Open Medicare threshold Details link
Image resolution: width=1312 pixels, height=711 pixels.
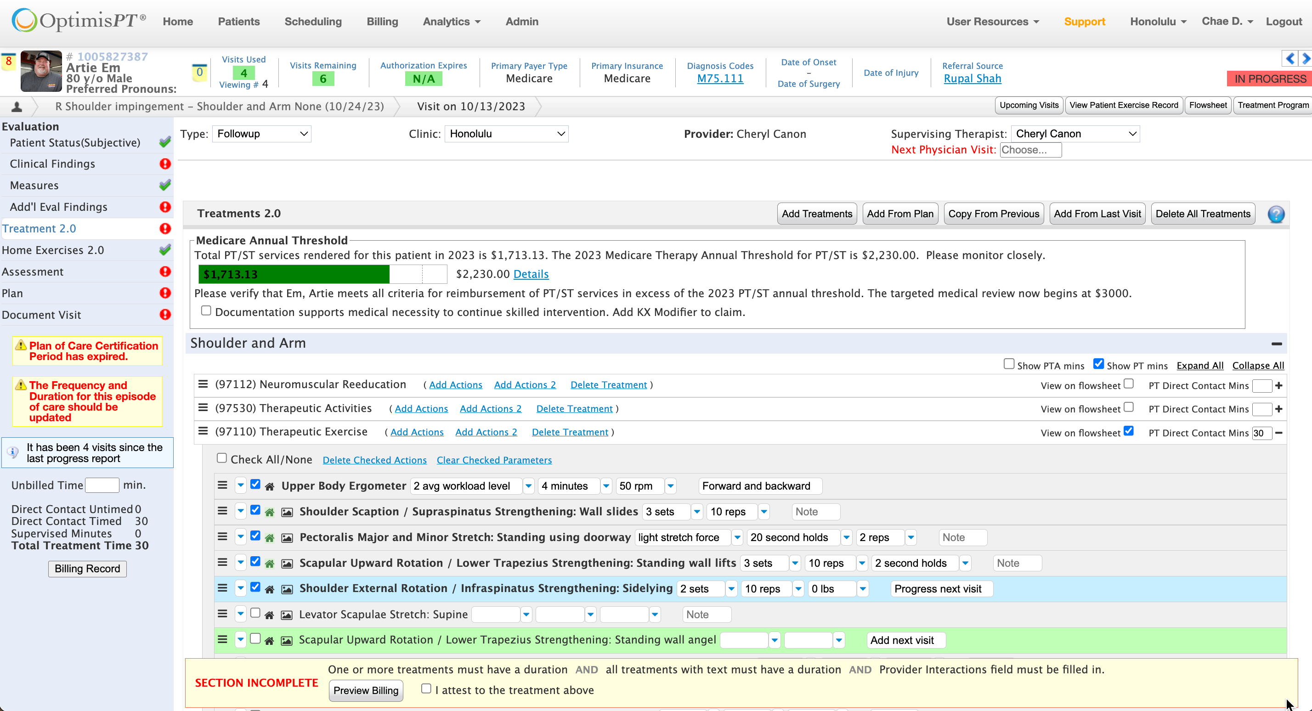point(531,274)
